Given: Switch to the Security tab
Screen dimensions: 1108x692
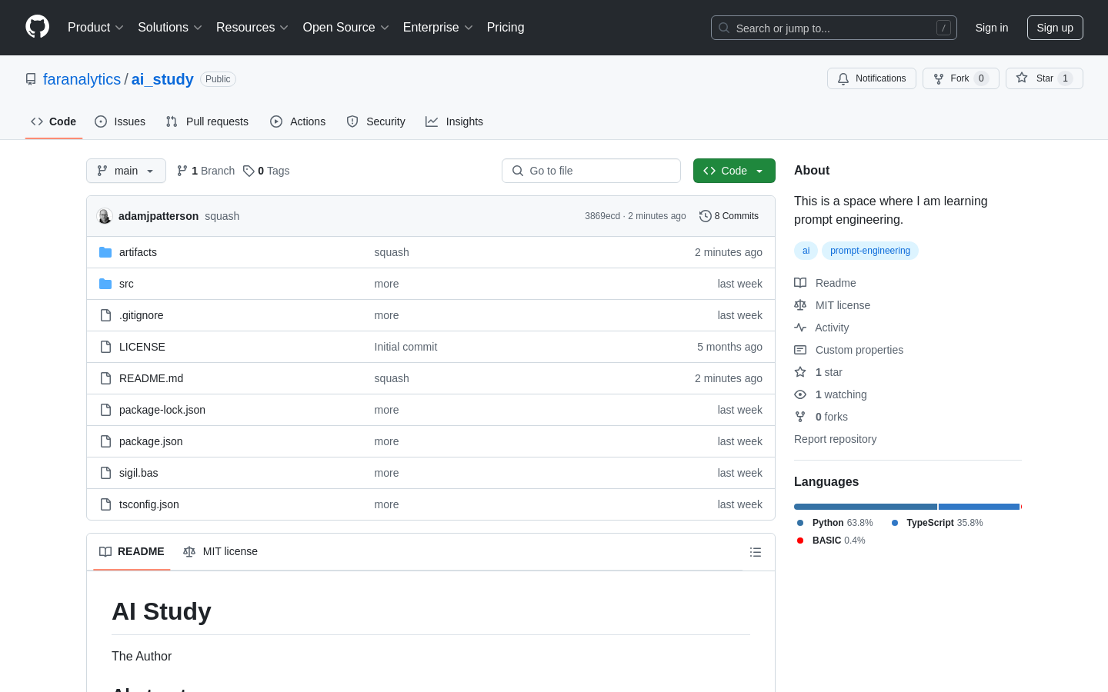Looking at the screenshot, I should [375, 121].
